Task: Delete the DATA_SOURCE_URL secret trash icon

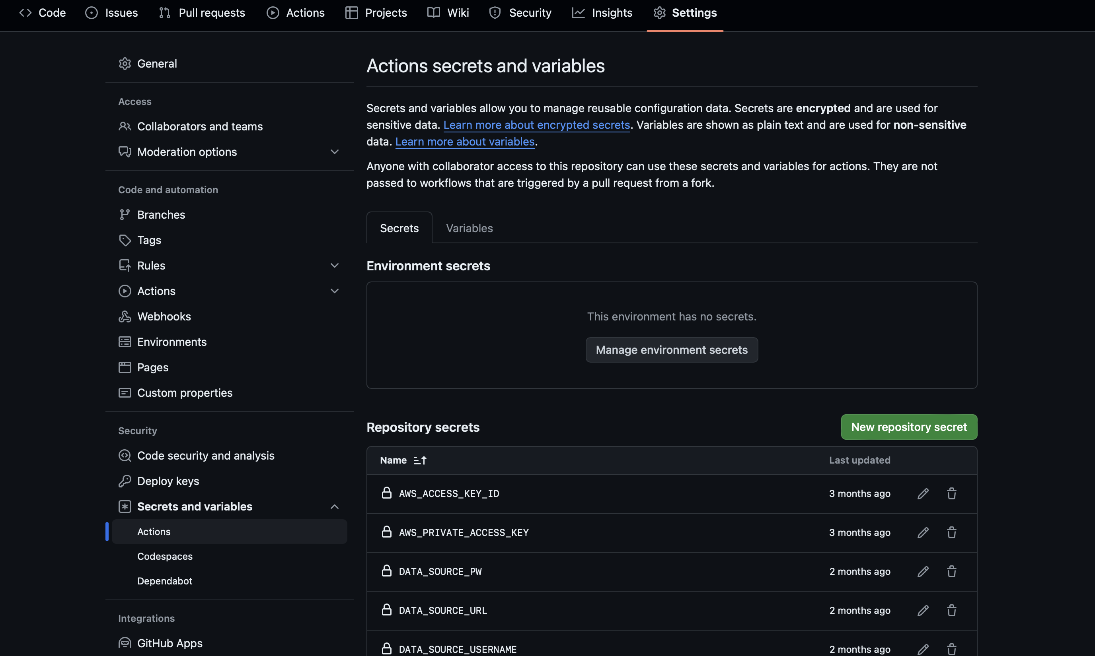Action: (x=952, y=610)
